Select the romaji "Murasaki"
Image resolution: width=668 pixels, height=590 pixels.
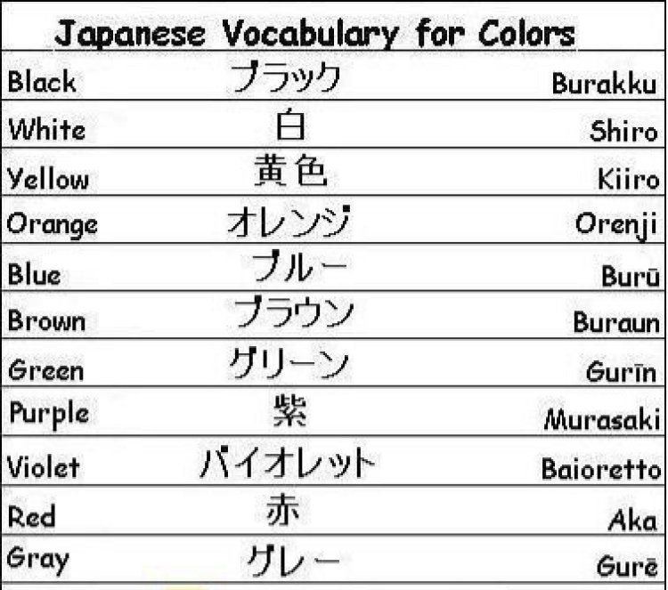602,418
